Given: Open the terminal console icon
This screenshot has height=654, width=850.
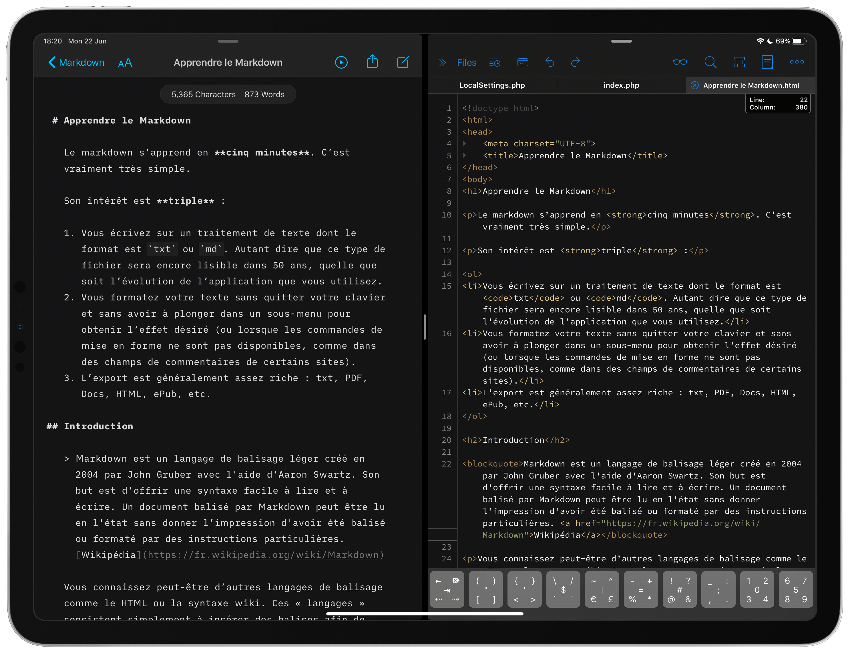Looking at the screenshot, I should tap(523, 62).
